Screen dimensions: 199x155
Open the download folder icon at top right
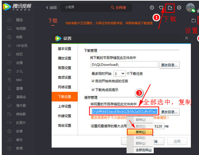[x=193, y=20]
